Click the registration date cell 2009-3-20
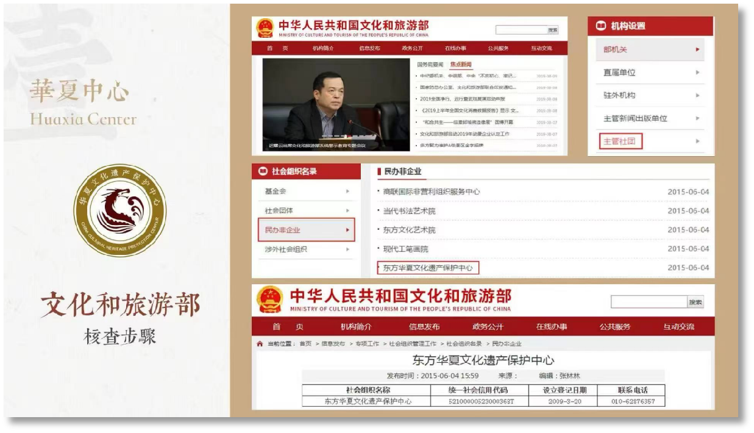 (565, 401)
